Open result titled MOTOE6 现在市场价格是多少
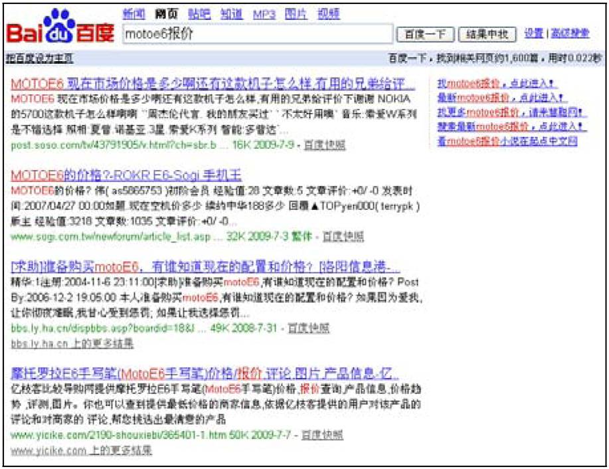The image size is (609, 469). click(x=213, y=84)
